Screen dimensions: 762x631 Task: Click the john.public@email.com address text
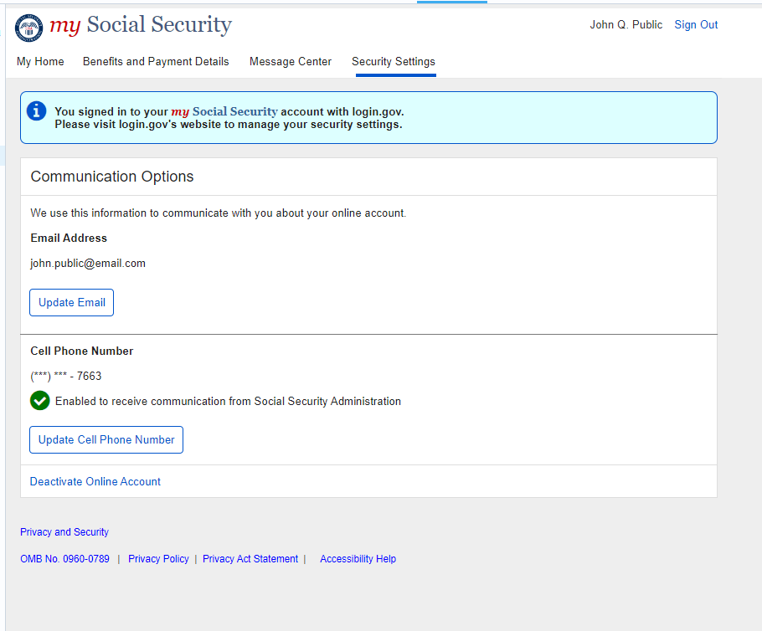pos(88,264)
